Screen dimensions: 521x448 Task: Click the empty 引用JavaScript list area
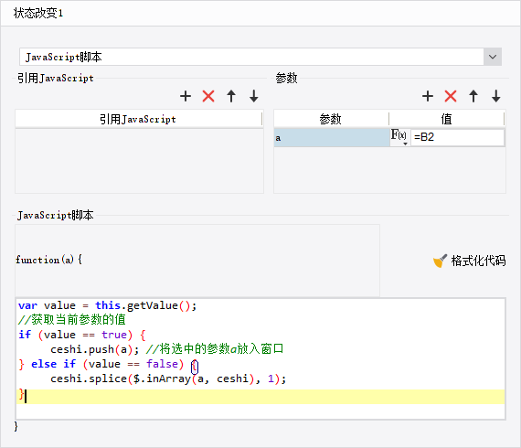tap(139, 161)
